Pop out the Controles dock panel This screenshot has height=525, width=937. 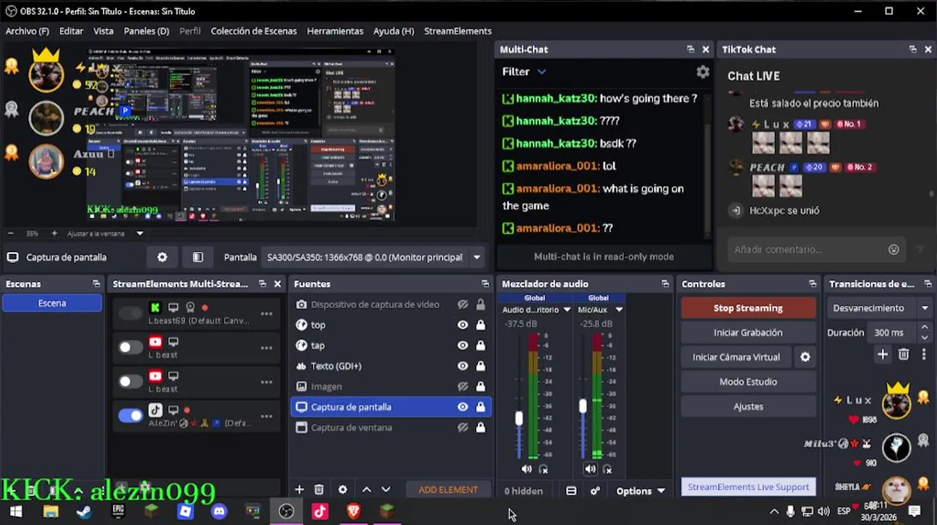click(812, 284)
